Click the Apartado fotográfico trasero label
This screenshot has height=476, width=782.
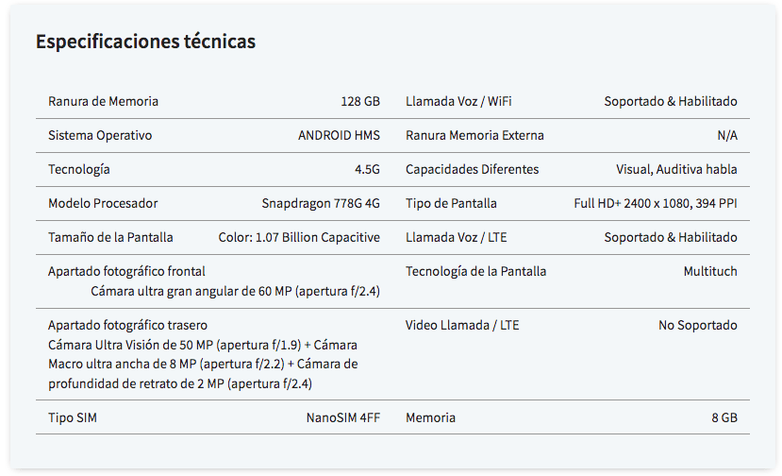coord(127,325)
